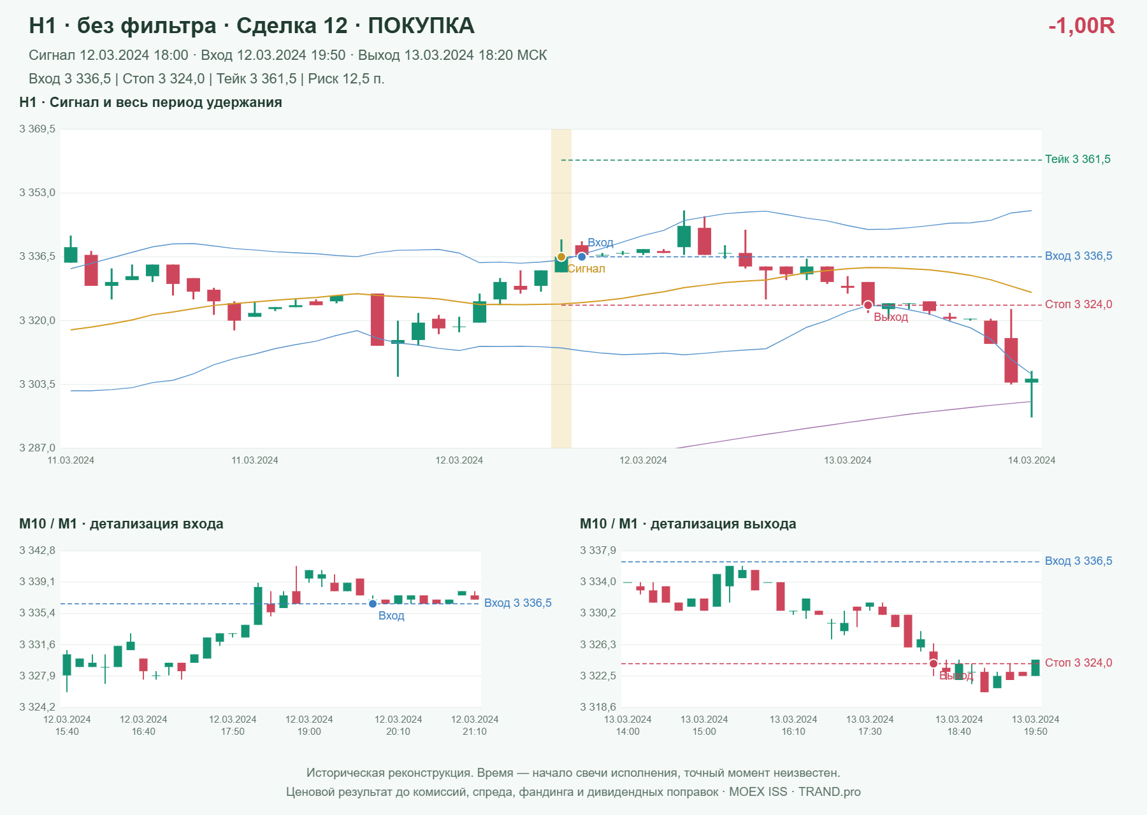Click the 3 337,9 axis label in exit chart
Image resolution: width=1147 pixels, height=815 pixels.
(x=598, y=551)
